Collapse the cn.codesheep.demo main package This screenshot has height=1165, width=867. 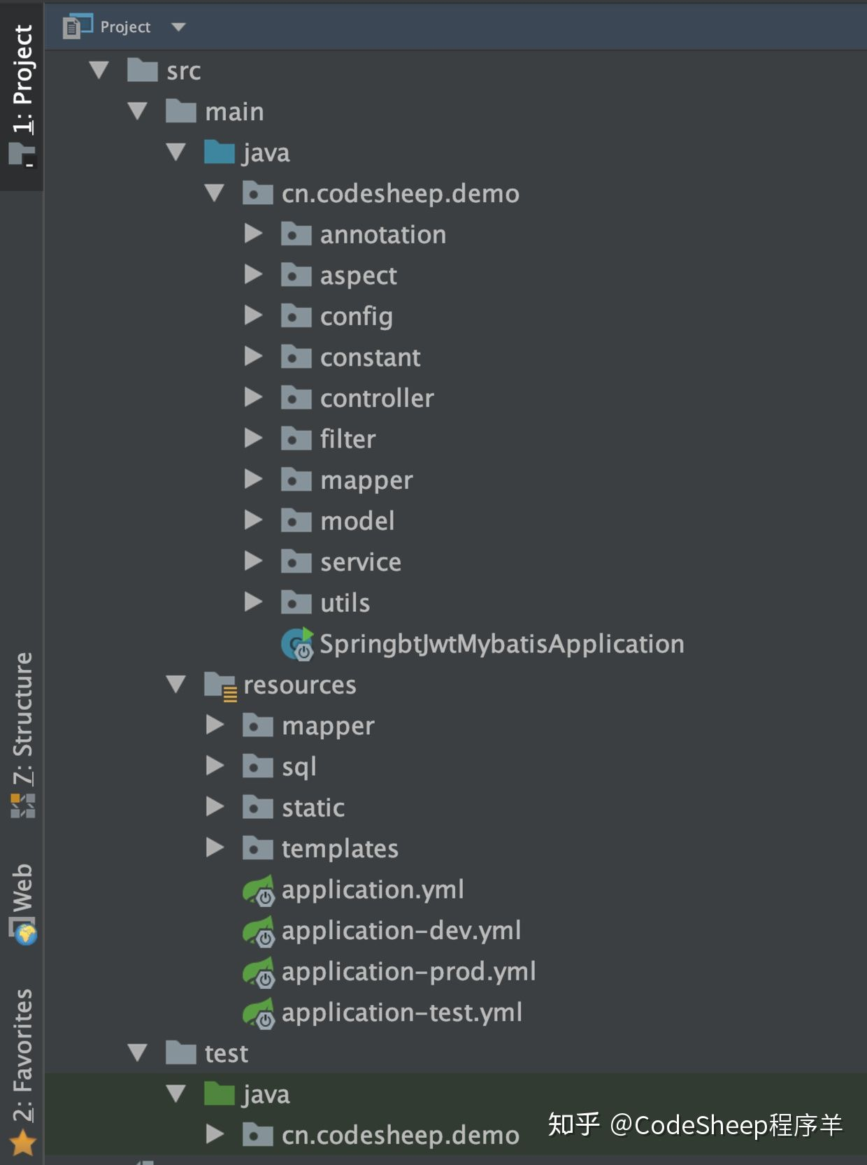215,193
